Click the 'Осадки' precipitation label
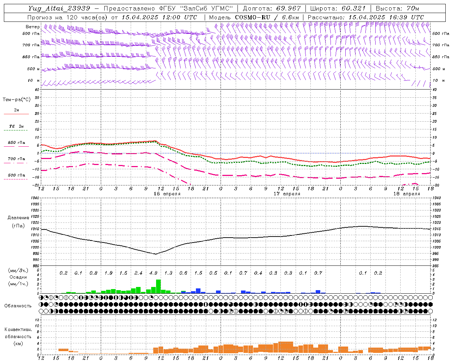This screenshot has width=451, height=361. point(18,277)
